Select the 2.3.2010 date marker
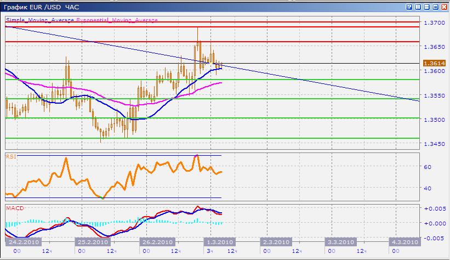 (x=276, y=242)
